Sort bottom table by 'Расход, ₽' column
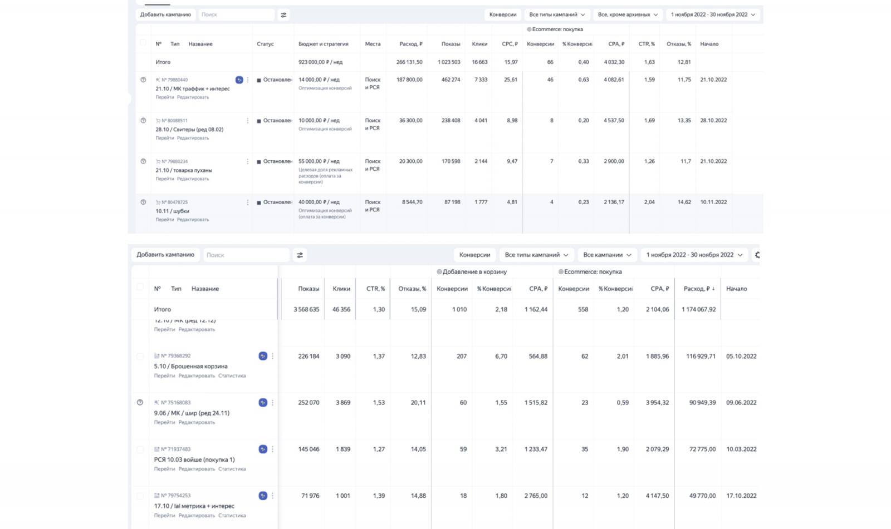 click(x=699, y=289)
